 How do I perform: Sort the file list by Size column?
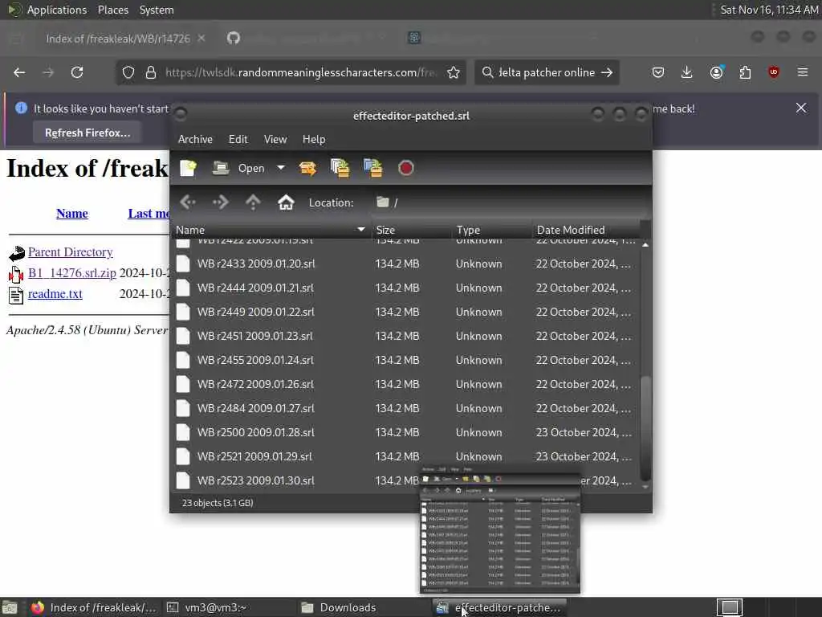[411, 230]
